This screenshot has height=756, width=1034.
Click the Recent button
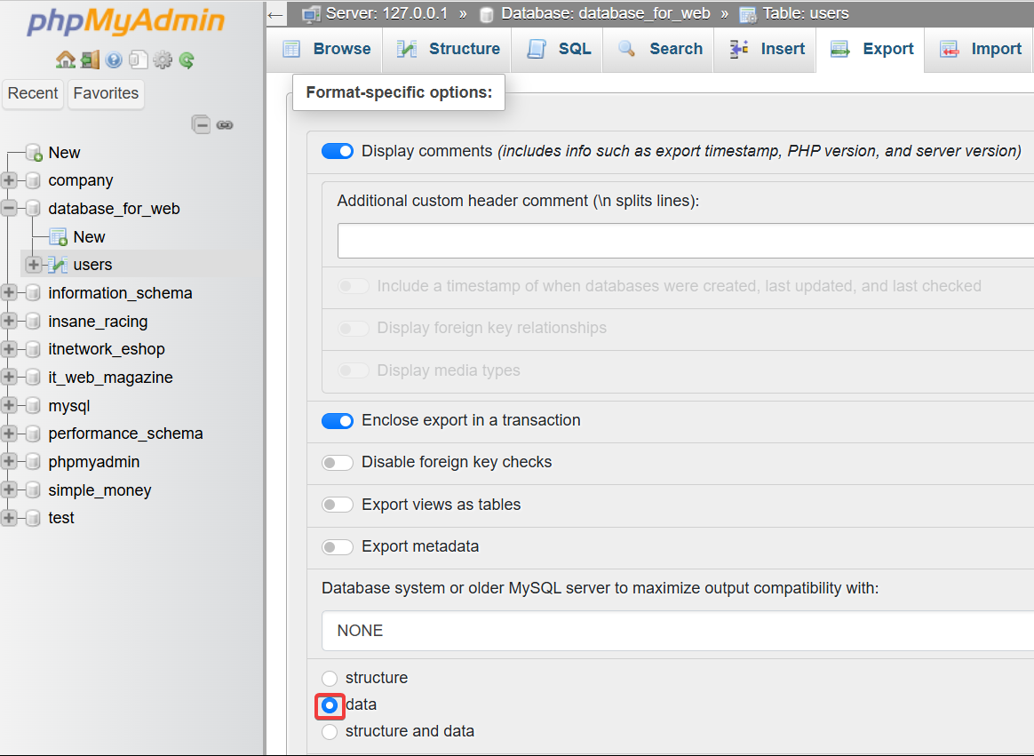[x=33, y=93]
